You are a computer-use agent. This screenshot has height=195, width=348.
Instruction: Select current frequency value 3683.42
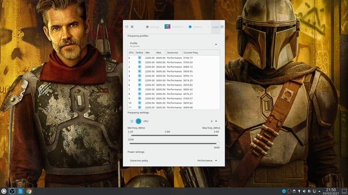(x=188, y=89)
